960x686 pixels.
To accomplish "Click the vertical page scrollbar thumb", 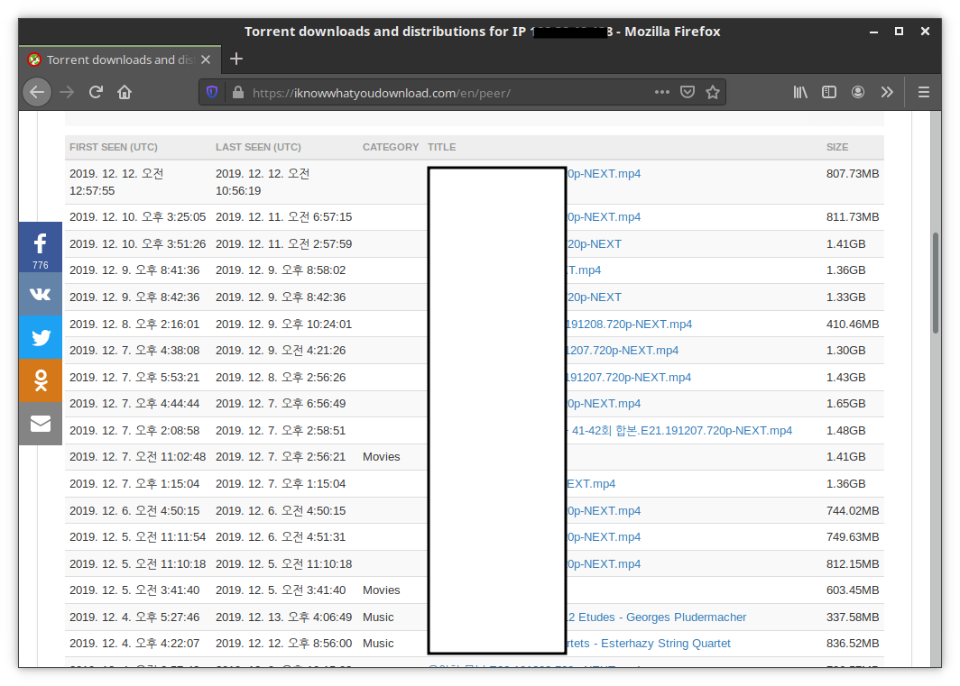I will 936,283.
